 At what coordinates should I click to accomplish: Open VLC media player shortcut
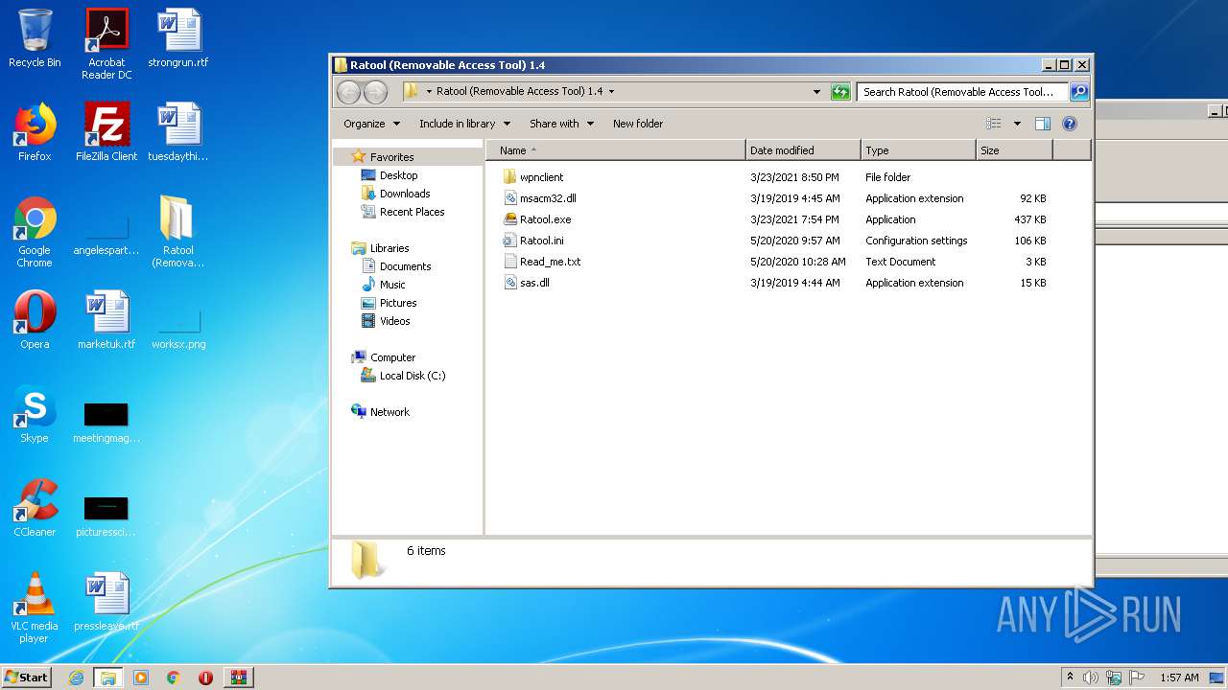tap(35, 608)
